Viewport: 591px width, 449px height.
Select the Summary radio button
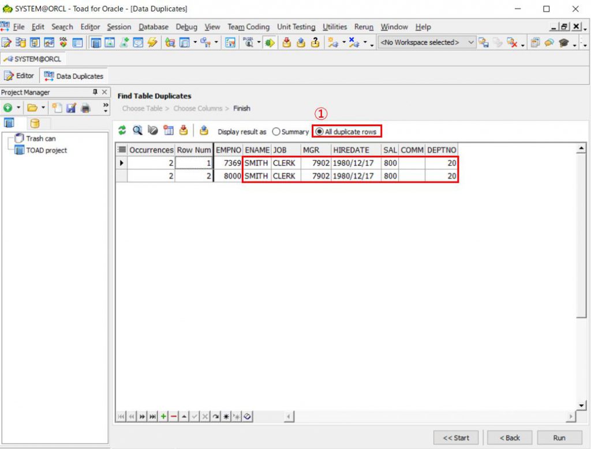click(290, 132)
